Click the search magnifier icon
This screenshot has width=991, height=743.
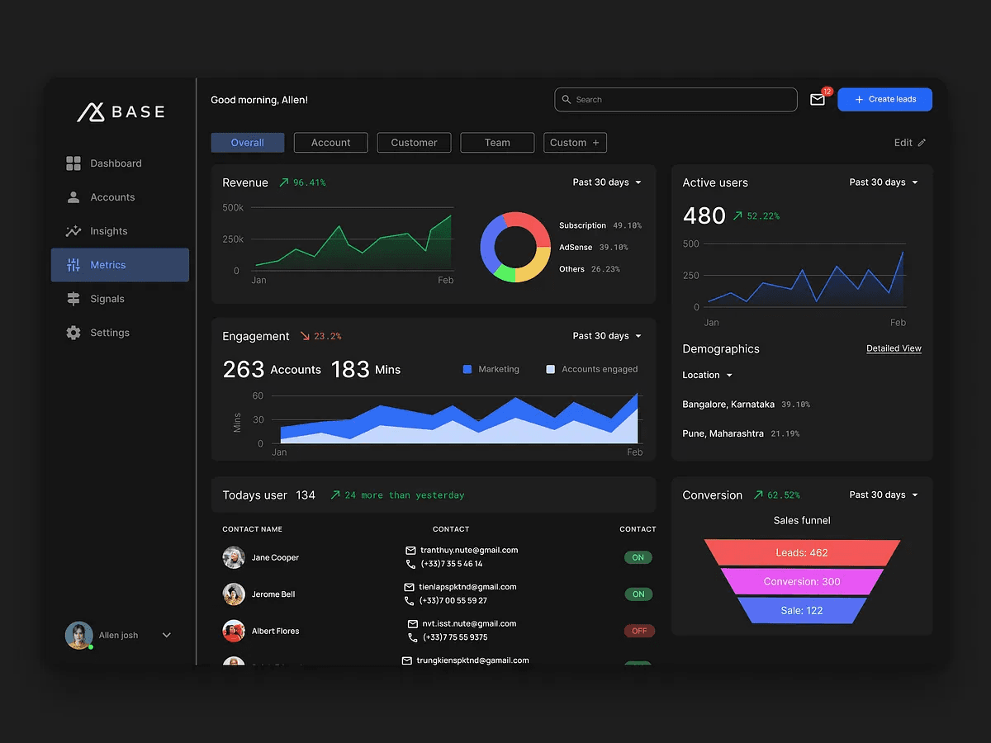click(x=567, y=100)
